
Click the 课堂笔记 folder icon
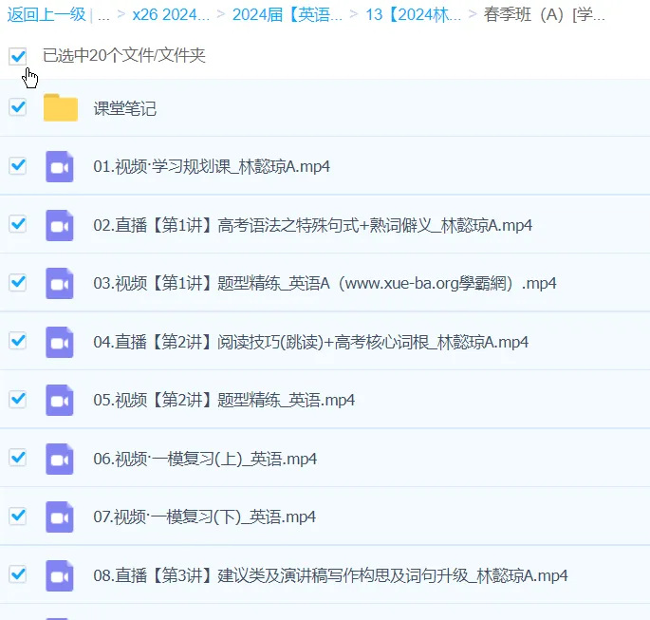(60, 108)
